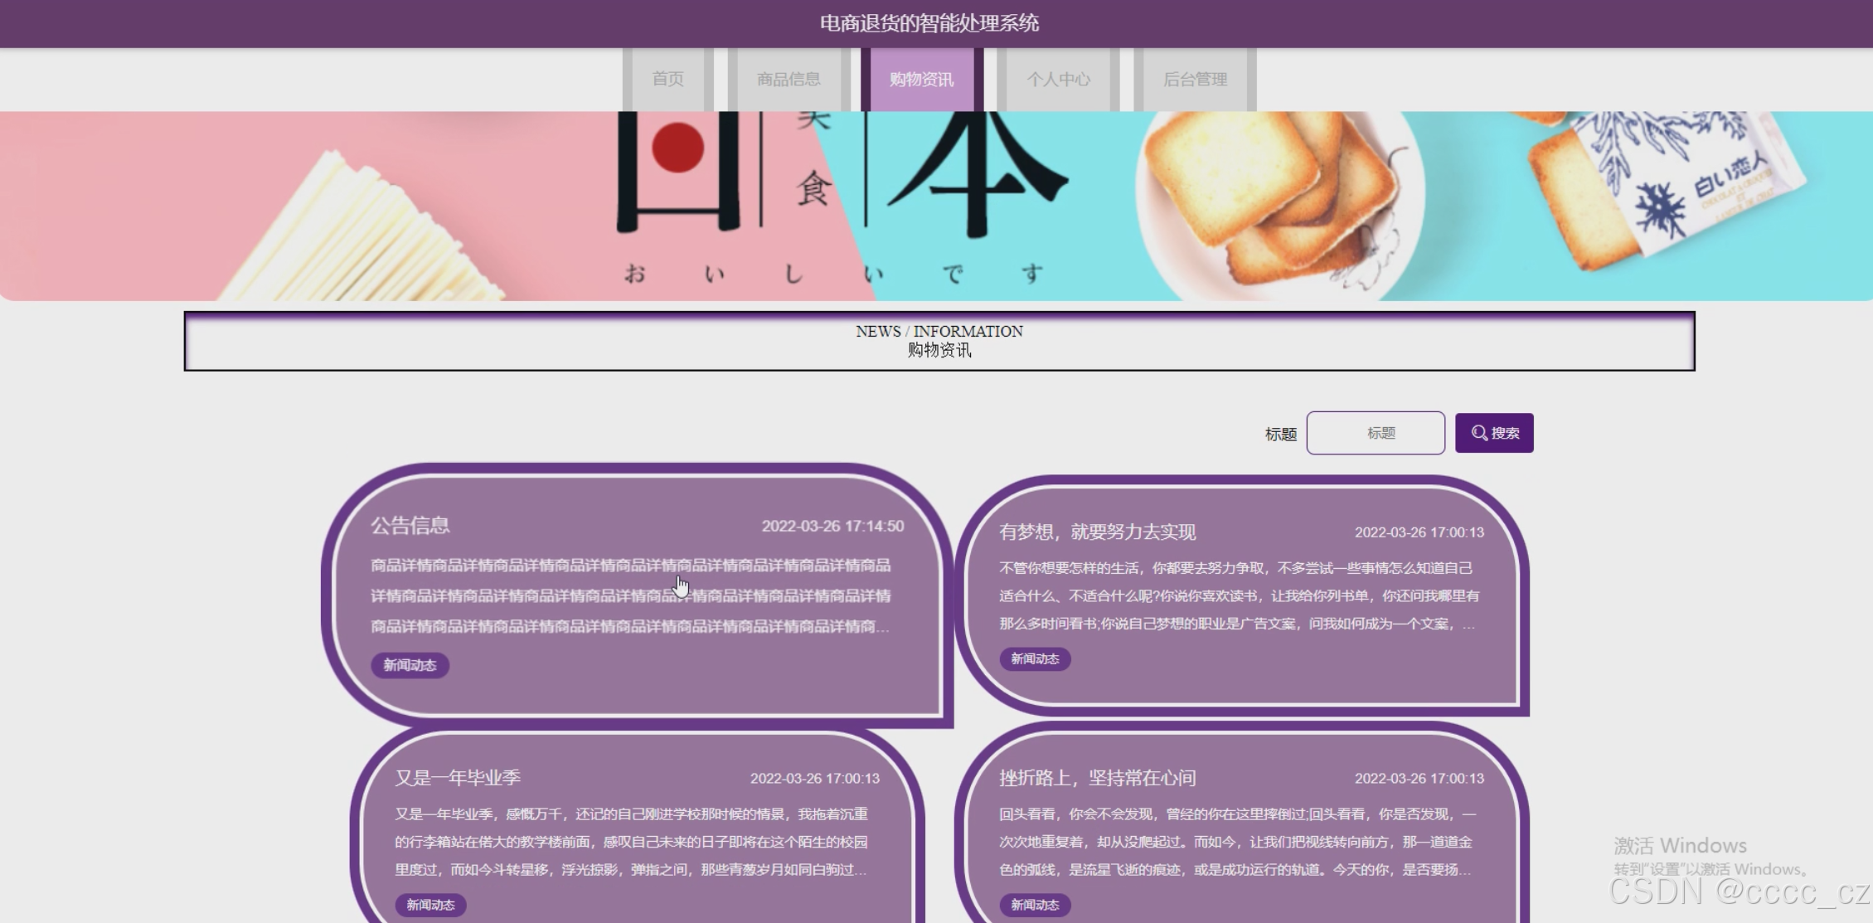Open the 挫折路上，坚持常在心间 article title

click(x=1097, y=778)
